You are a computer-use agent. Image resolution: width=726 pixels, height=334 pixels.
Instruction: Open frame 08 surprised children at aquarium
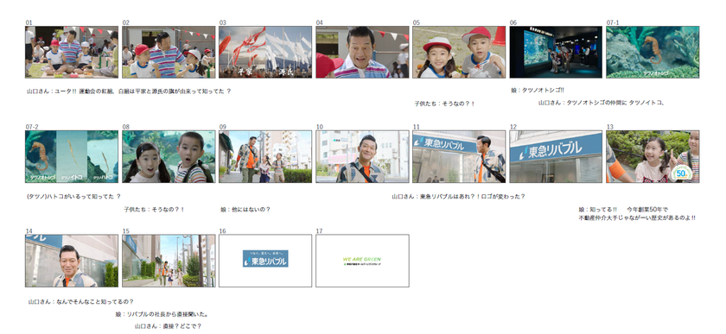(x=169, y=156)
